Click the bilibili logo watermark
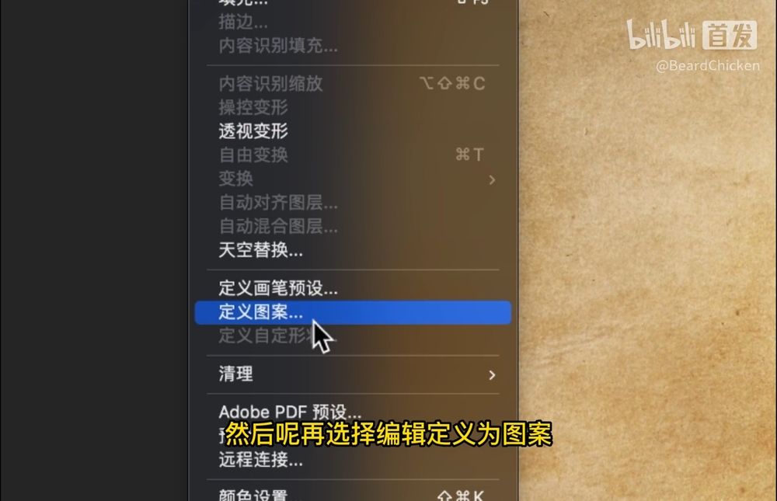The height and width of the screenshot is (501, 777). click(x=692, y=35)
